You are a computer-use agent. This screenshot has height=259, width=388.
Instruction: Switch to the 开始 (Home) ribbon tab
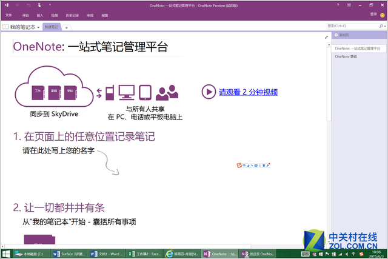[x=25, y=15]
